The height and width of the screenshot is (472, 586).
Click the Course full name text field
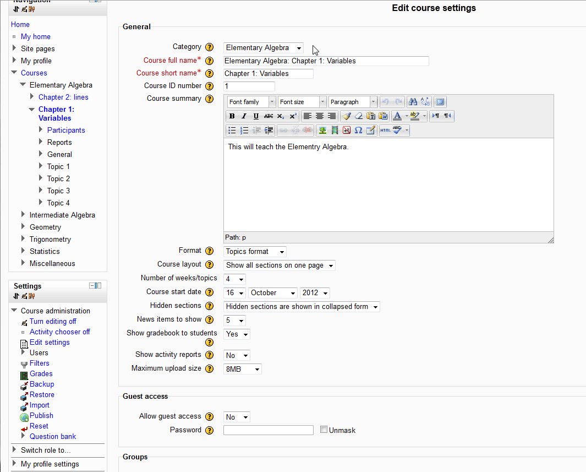[x=326, y=61]
